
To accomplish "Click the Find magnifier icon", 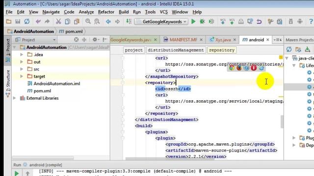I will point(88,22).
